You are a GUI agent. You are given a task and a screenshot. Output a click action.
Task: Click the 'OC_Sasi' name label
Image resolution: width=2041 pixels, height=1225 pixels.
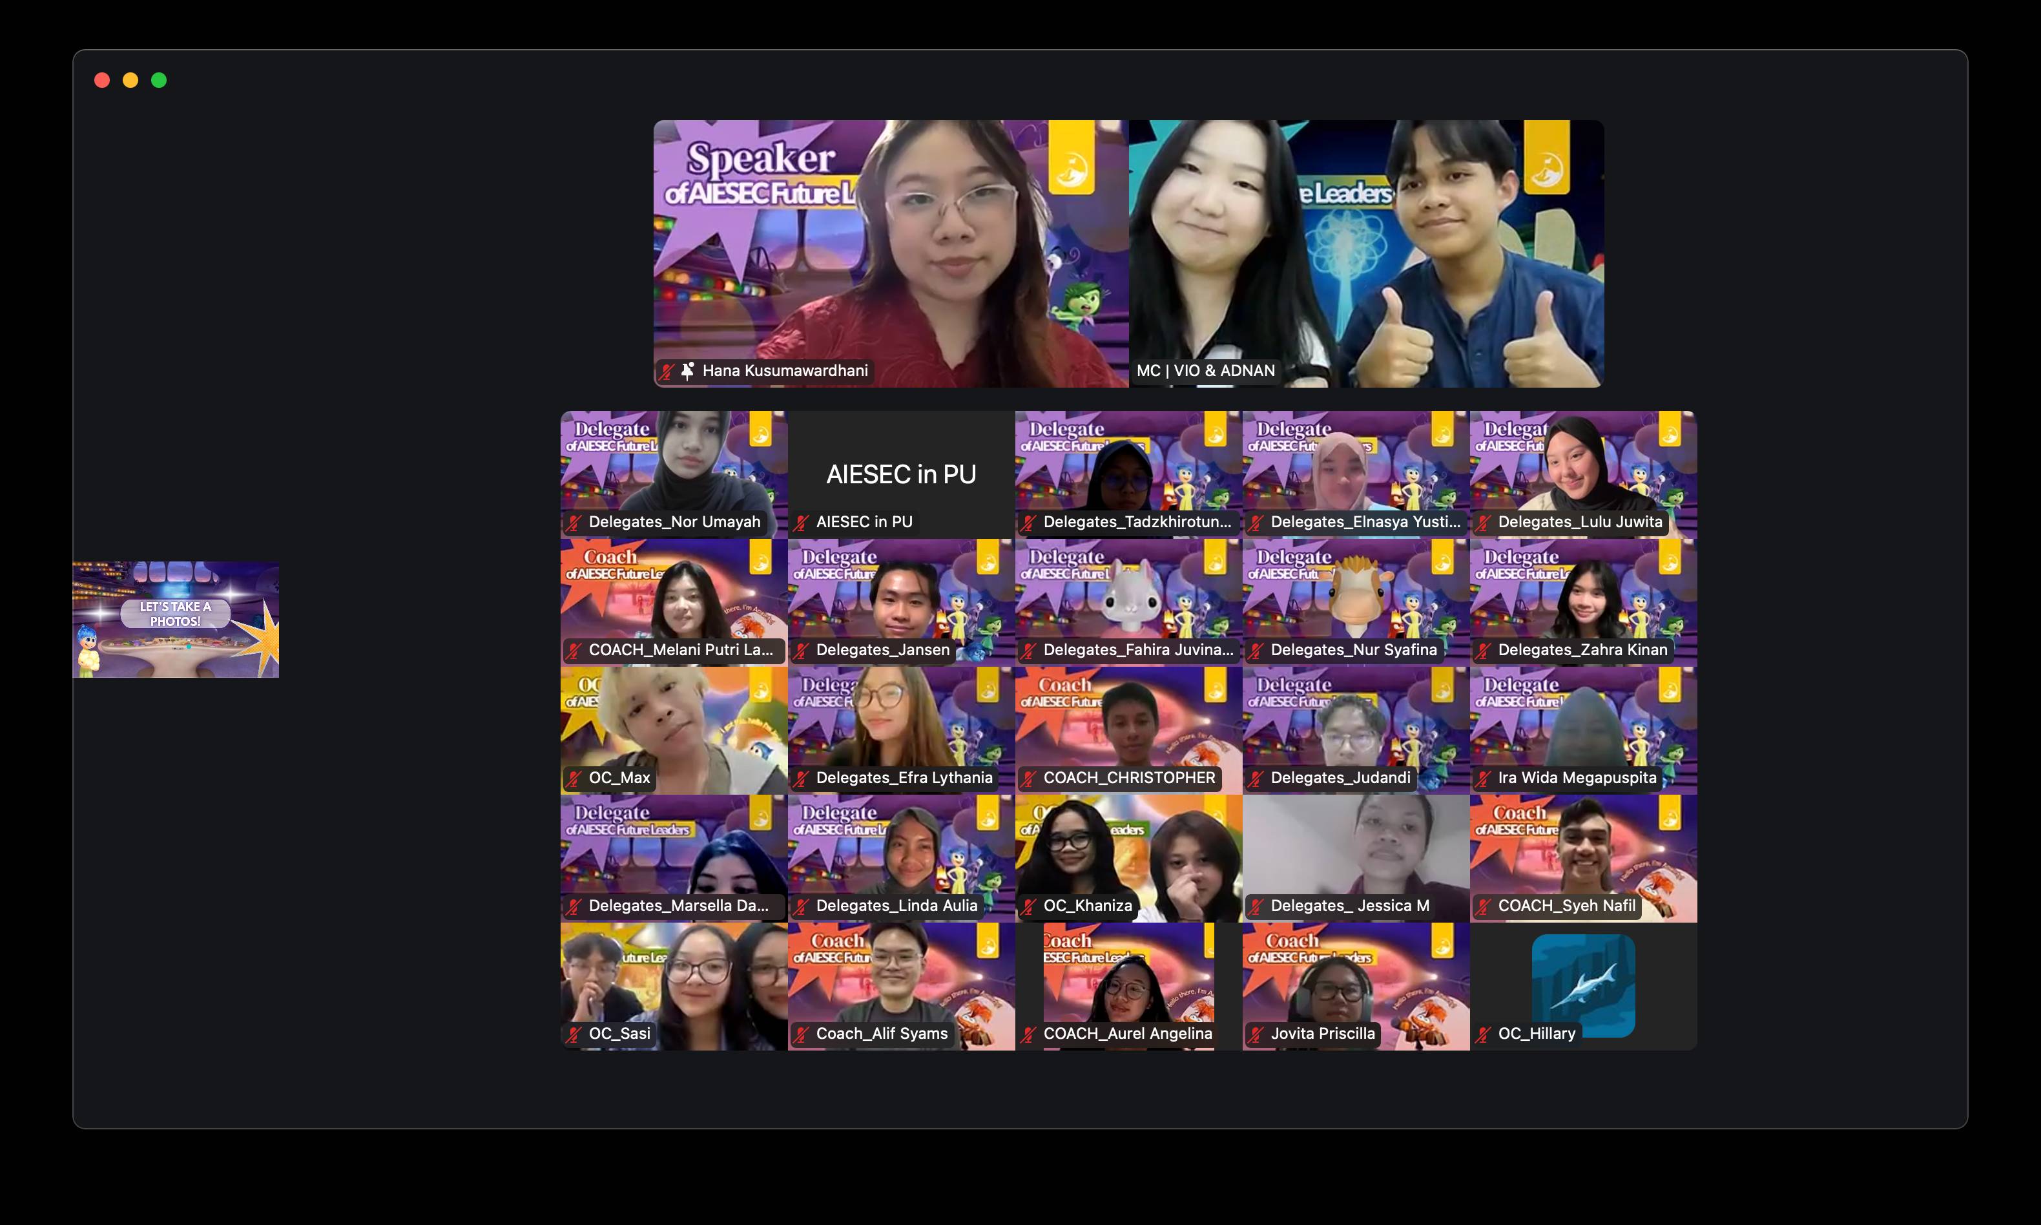pyautogui.click(x=619, y=1034)
